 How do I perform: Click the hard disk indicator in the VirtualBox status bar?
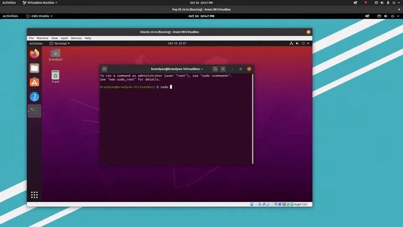click(x=252, y=204)
